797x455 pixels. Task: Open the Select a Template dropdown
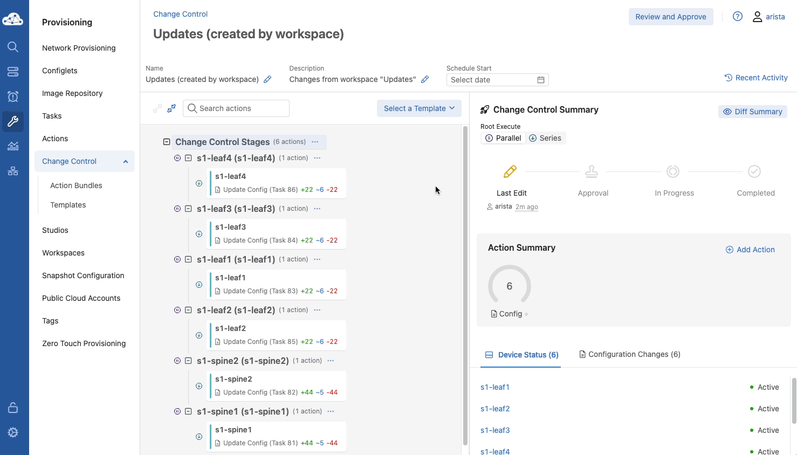tap(419, 108)
